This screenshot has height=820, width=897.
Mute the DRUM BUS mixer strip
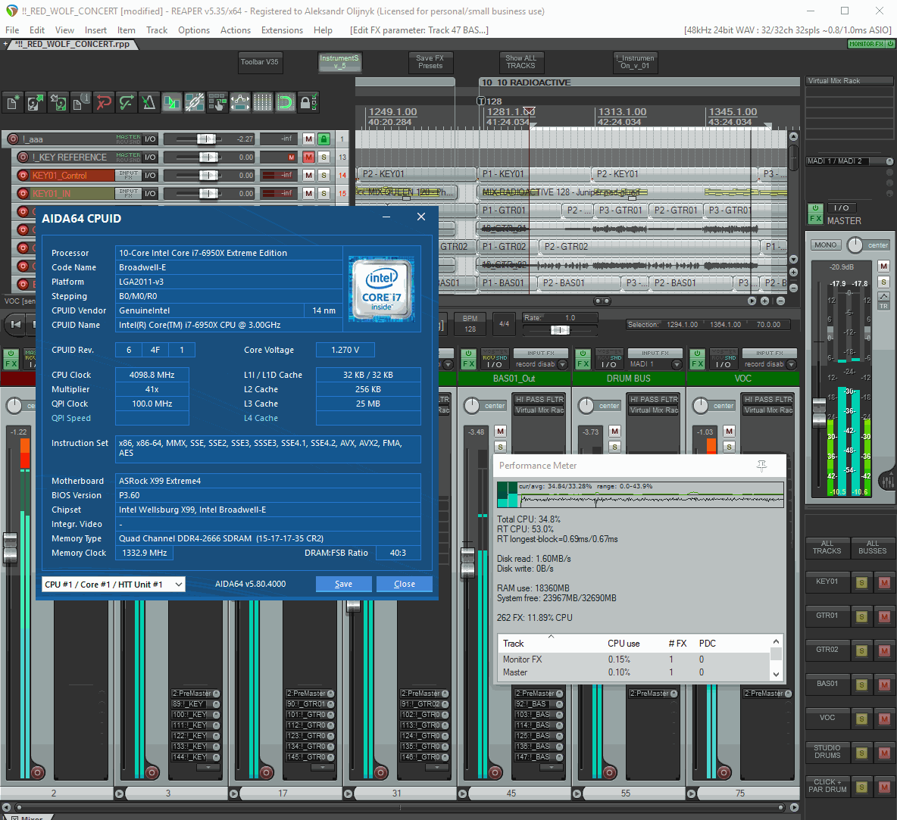pyautogui.click(x=614, y=431)
